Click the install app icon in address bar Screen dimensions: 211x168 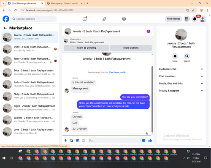[x=188, y=10]
